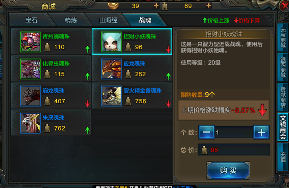Select the 青州蝎魂珠 creature icon

30,42
